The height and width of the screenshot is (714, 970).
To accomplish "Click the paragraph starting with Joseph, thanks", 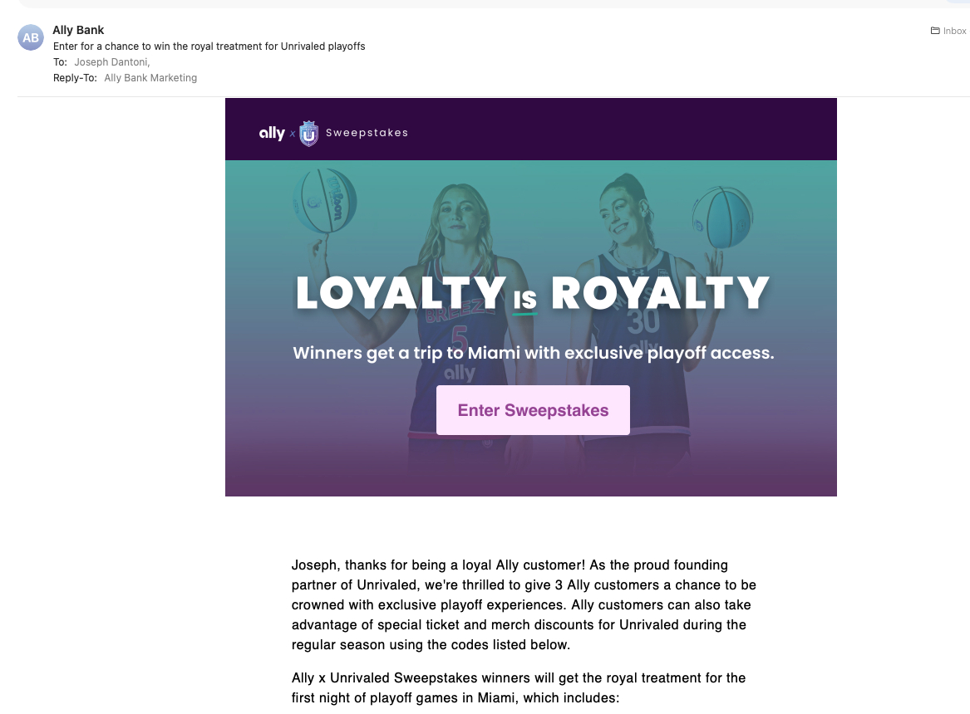I will 524,604.
